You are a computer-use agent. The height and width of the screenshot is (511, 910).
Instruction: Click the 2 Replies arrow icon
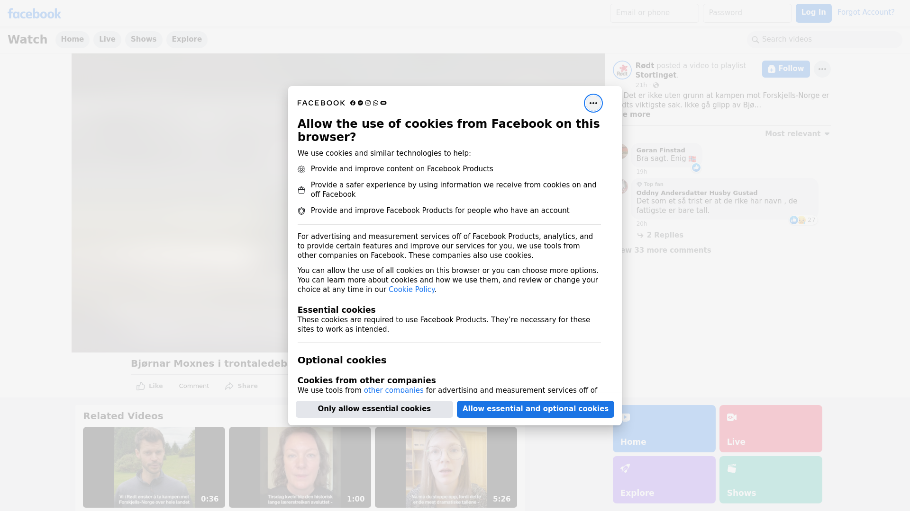[640, 236]
